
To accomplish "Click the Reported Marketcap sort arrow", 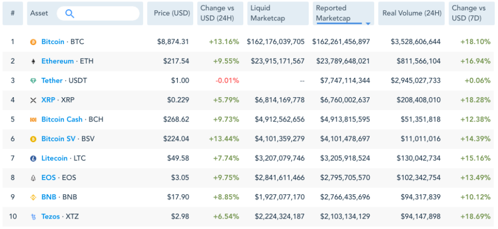I will click(x=368, y=23).
